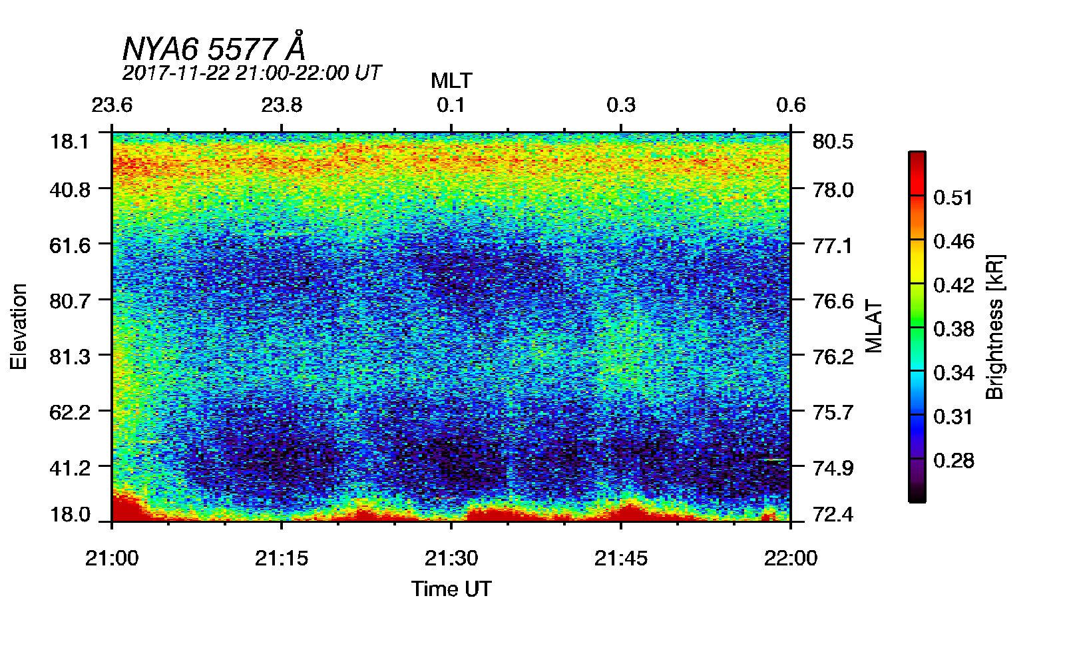Click colorbar value "0.31"

(953, 417)
